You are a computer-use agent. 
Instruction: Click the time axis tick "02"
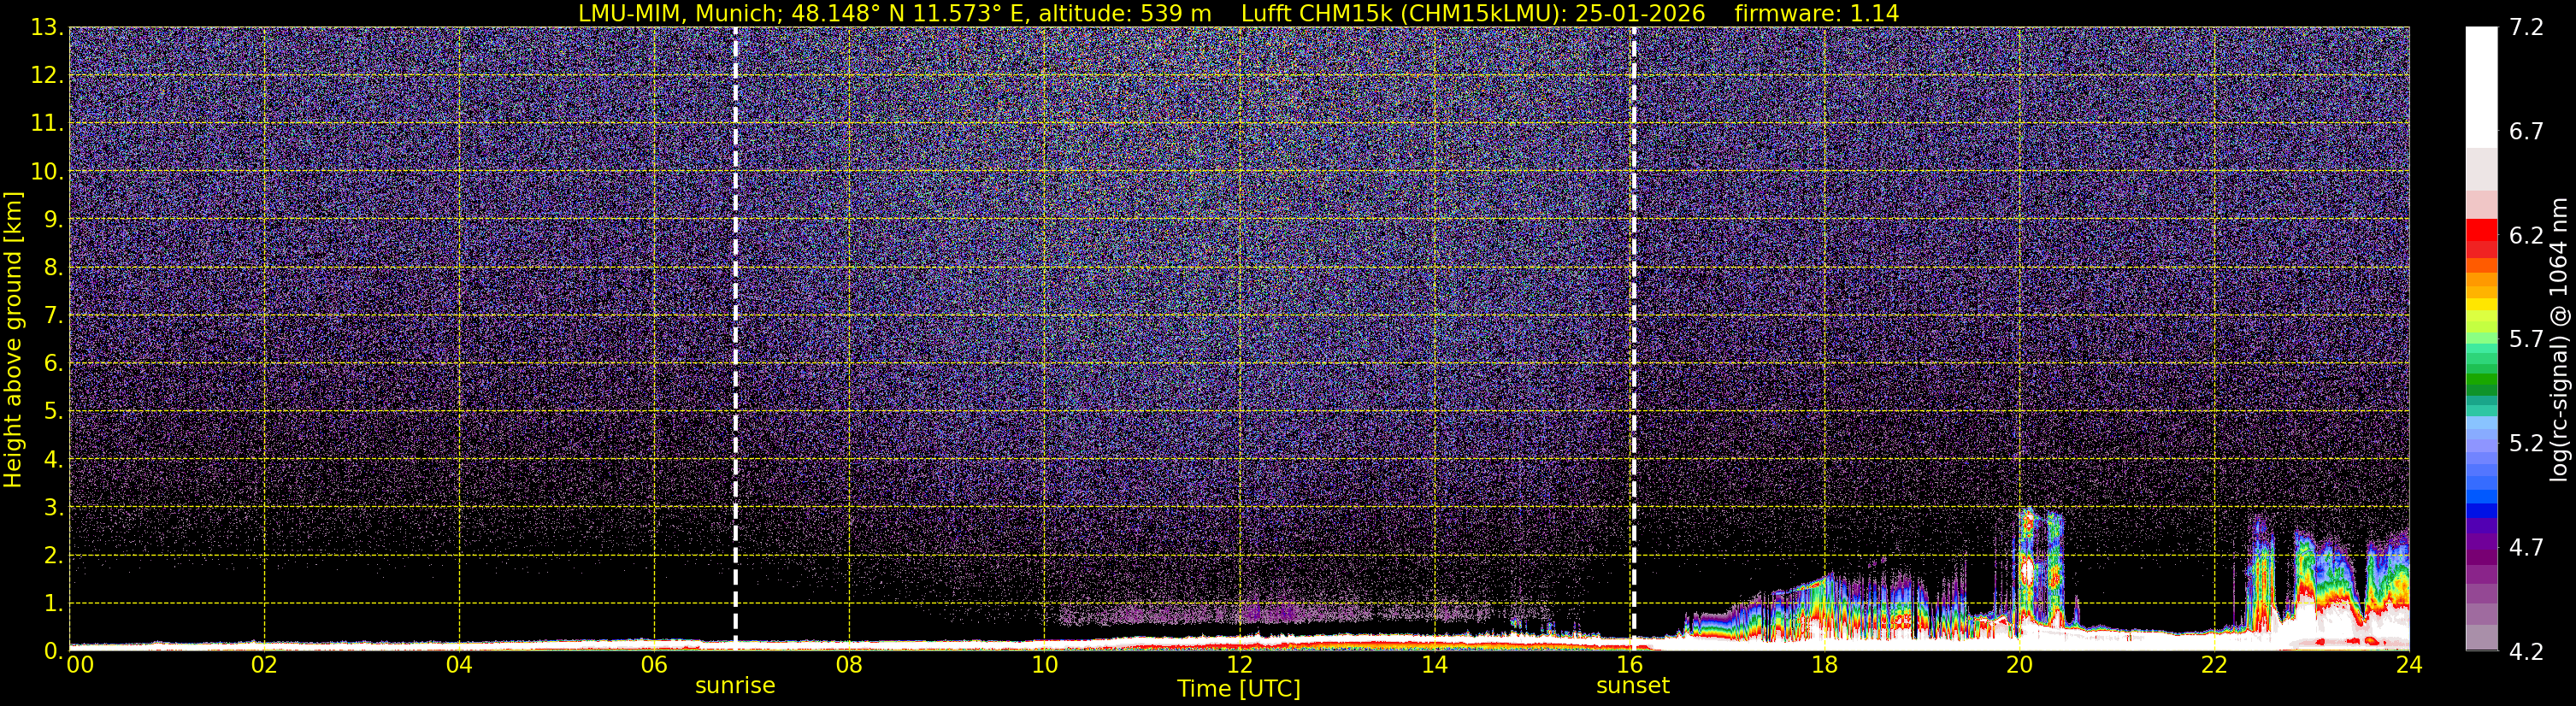[264, 665]
